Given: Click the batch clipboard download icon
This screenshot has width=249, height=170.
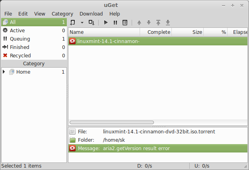Looking at the screenshot, I should coord(91,23).
